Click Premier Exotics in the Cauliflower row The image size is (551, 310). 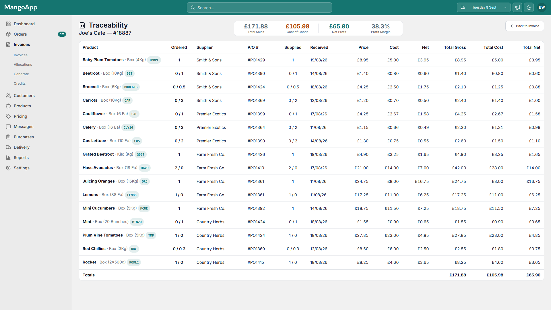point(211,114)
